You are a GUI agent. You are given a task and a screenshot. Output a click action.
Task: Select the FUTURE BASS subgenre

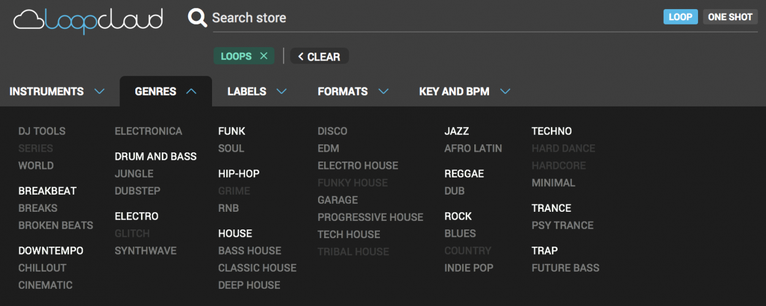(565, 268)
